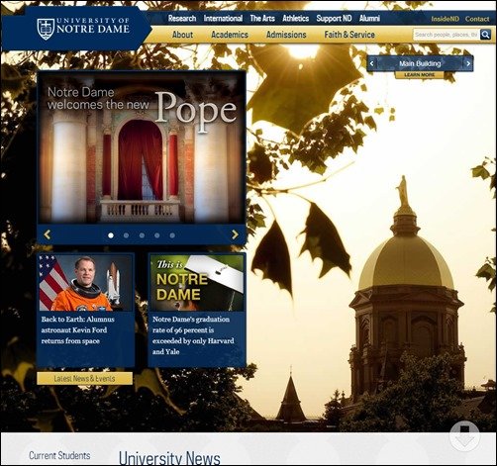
Task: Select the third carousel dot
Action: click(x=142, y=235)
